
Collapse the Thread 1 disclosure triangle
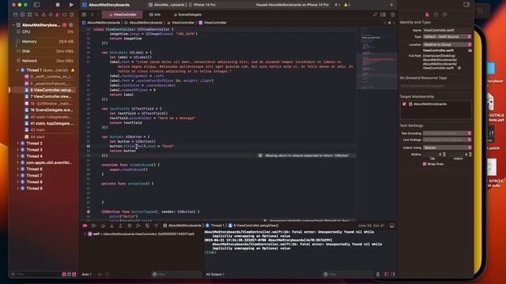(17, 70)
